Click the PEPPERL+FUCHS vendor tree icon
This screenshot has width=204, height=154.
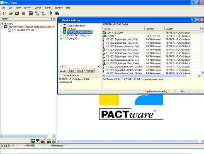(x=65, y=32)
